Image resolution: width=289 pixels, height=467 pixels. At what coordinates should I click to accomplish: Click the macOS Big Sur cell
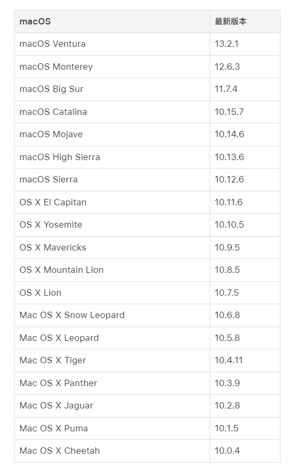pos(112,89)
